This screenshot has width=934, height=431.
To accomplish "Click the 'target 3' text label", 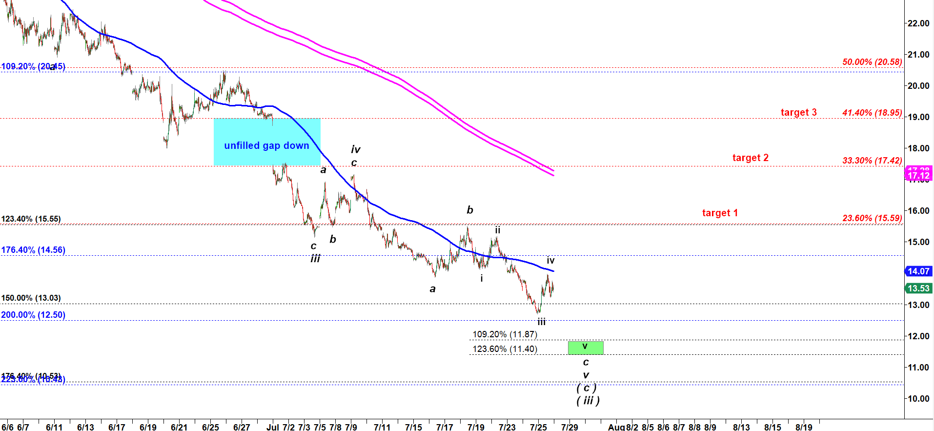I will [798, 112].
